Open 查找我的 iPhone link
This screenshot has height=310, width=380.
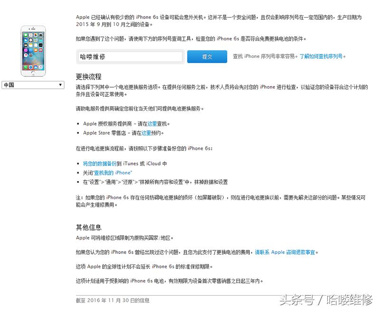tap(113, 173)
